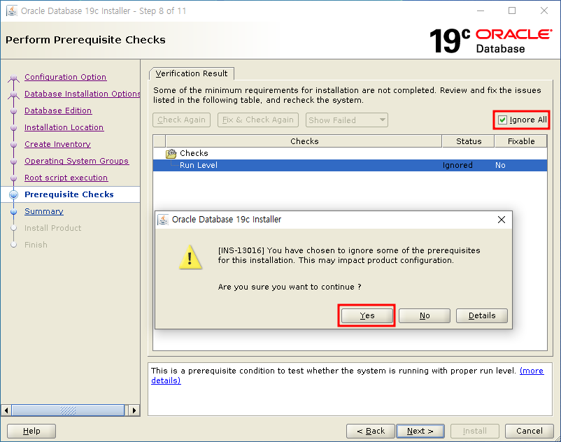
Task: Open Details in the warning dialog
Action: click(481, 315)
